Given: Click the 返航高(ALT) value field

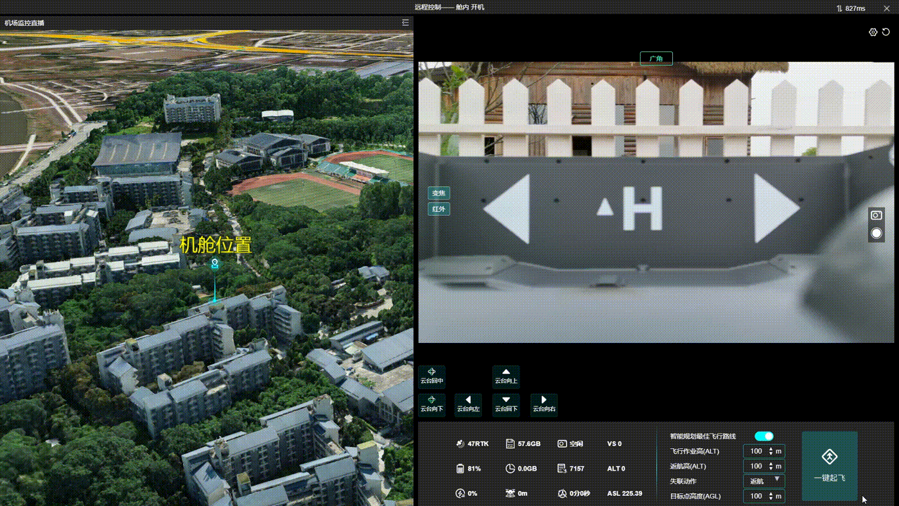Looking at the screenshot, I should [x=764, y=466].
